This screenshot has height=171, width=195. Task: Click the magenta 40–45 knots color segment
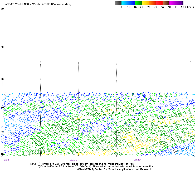(173, 3)
